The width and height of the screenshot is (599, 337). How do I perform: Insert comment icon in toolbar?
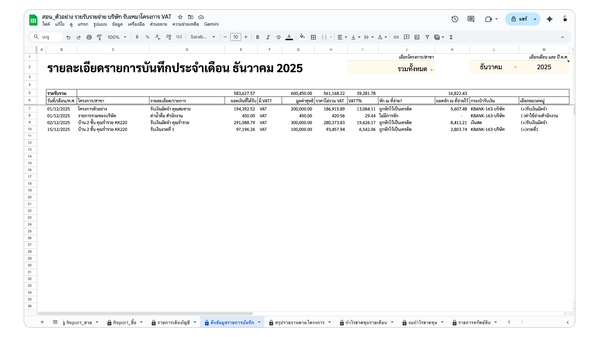point(407,37)
